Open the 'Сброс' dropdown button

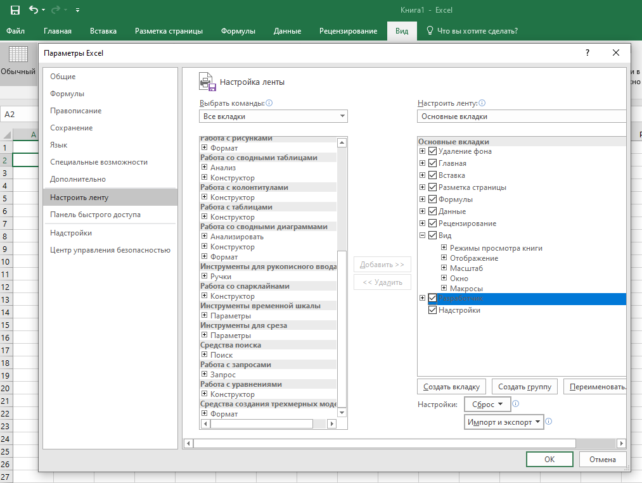point(487,404)
